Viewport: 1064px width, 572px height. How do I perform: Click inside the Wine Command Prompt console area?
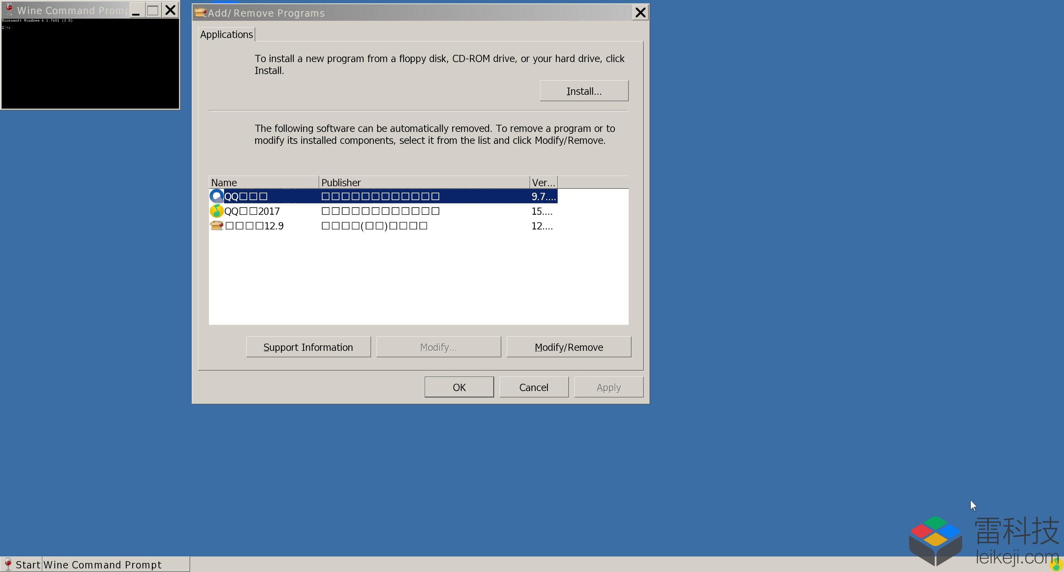(x=91, y=63)
